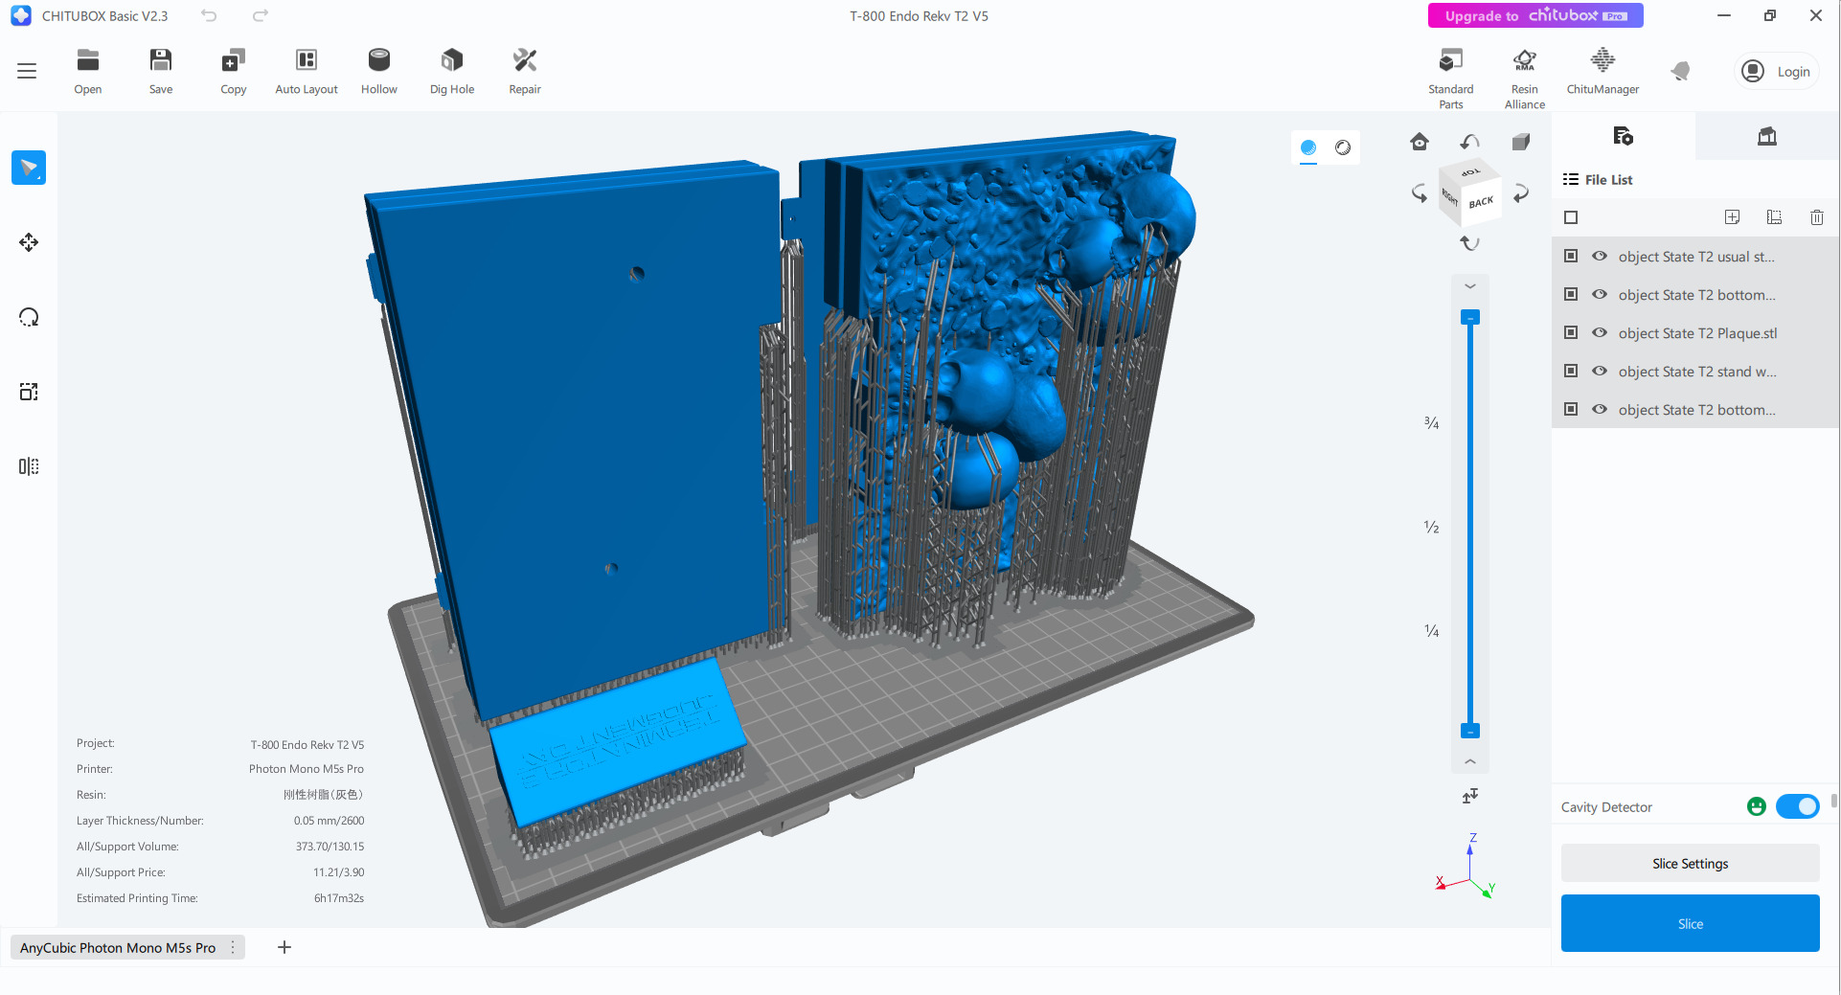Click the top handle of layer slider
The image size is (1841, 995).
click(1470, 317)
